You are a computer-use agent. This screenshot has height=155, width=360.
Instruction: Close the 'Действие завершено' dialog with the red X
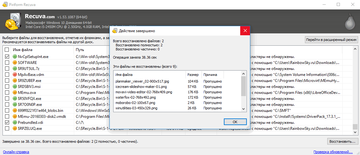(245, 31)
